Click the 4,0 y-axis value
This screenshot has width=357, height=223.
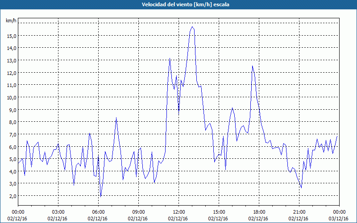click(12, 172)
